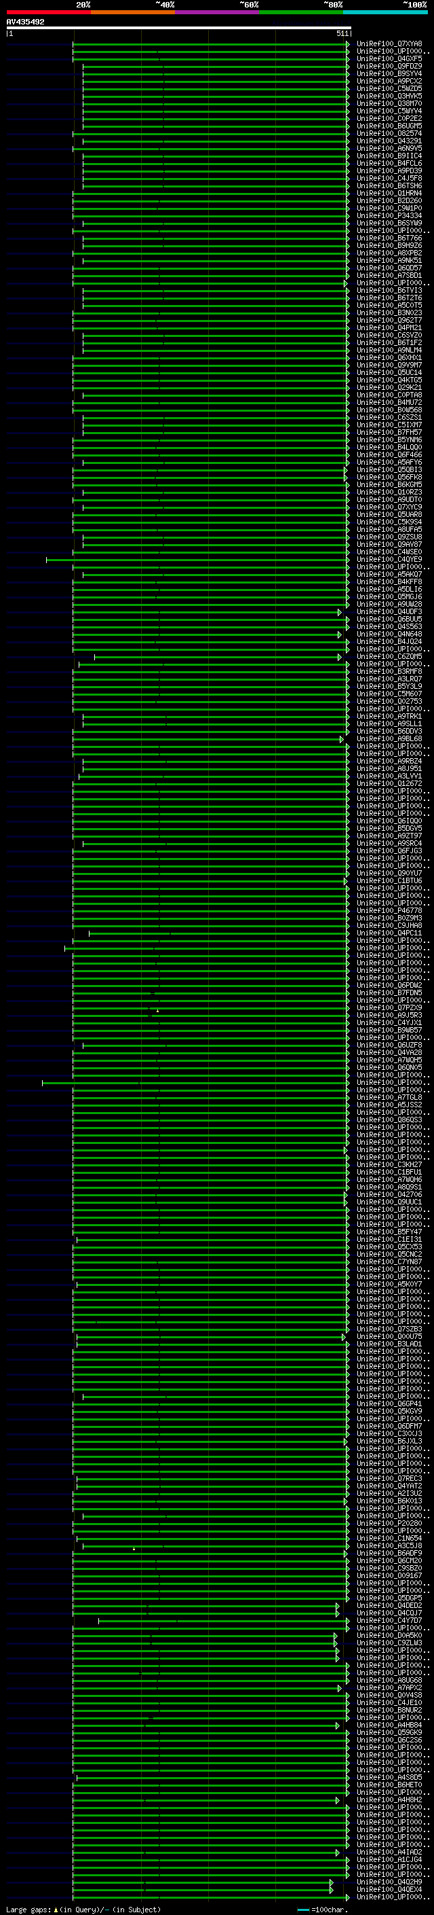Select hit label UniRef100_B2D260
The height and width of the screenshot is (1915, 434).
389,200
